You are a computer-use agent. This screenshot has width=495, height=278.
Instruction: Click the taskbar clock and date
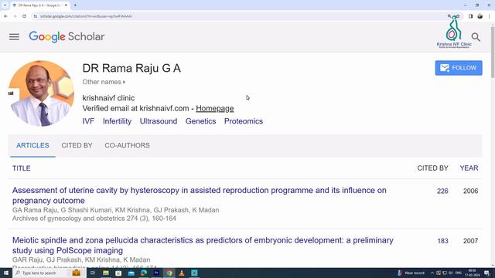click(x=473, y=273)
